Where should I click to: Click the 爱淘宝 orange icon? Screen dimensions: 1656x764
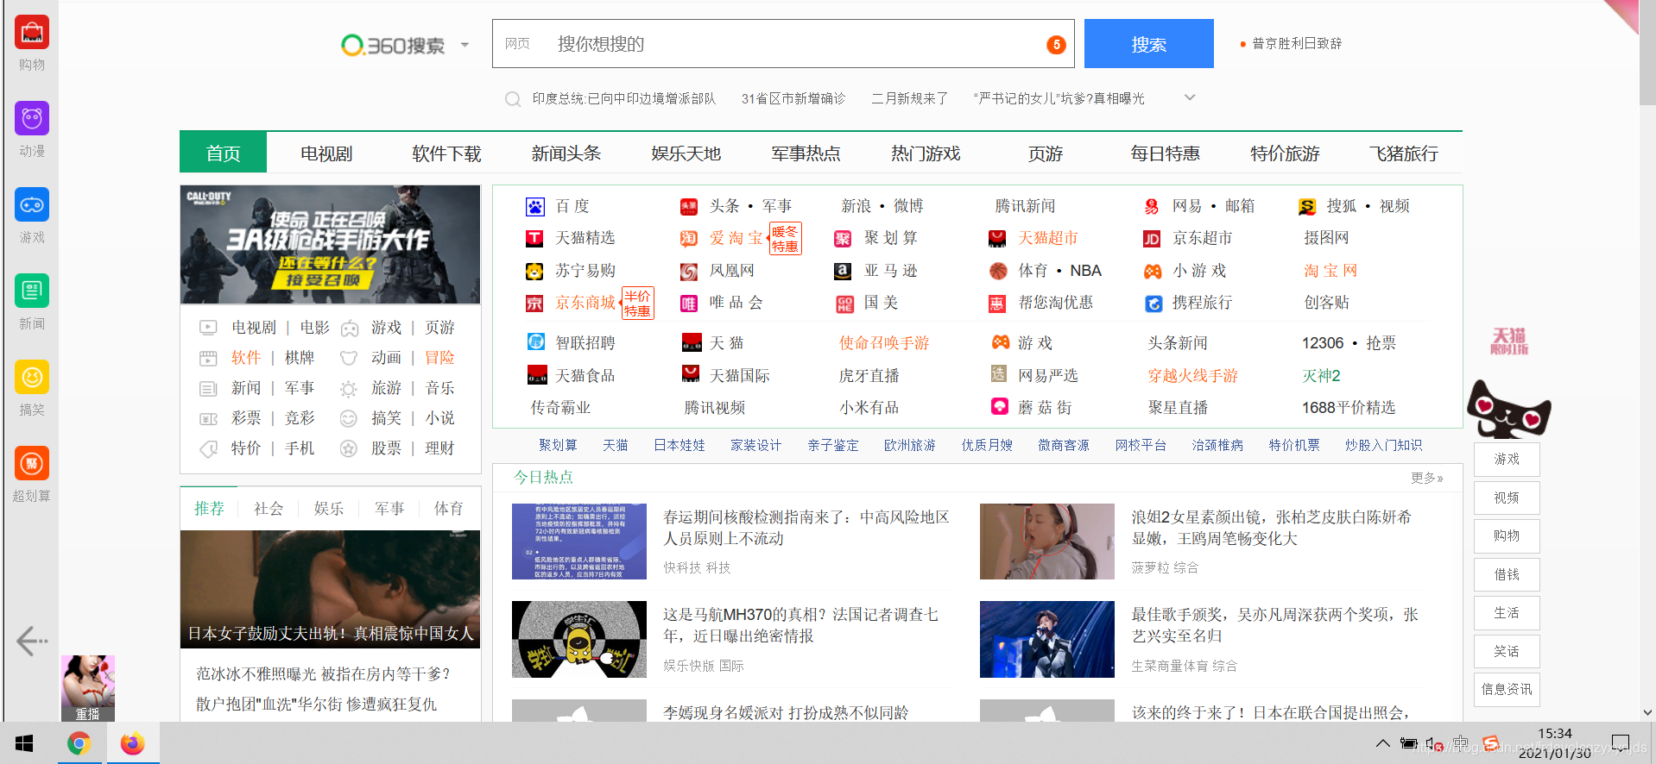coord(689,239)
